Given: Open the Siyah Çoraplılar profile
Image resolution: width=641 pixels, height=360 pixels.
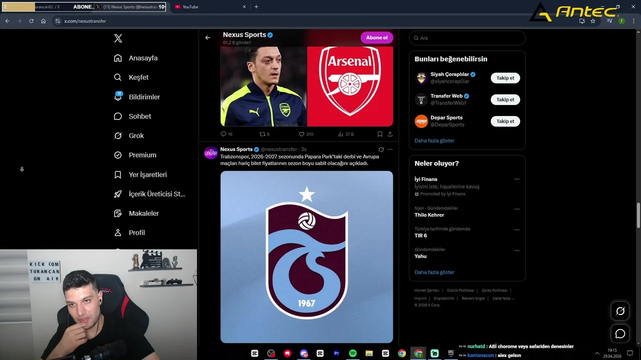Looking at the screenshot, I should coord(450,74).
